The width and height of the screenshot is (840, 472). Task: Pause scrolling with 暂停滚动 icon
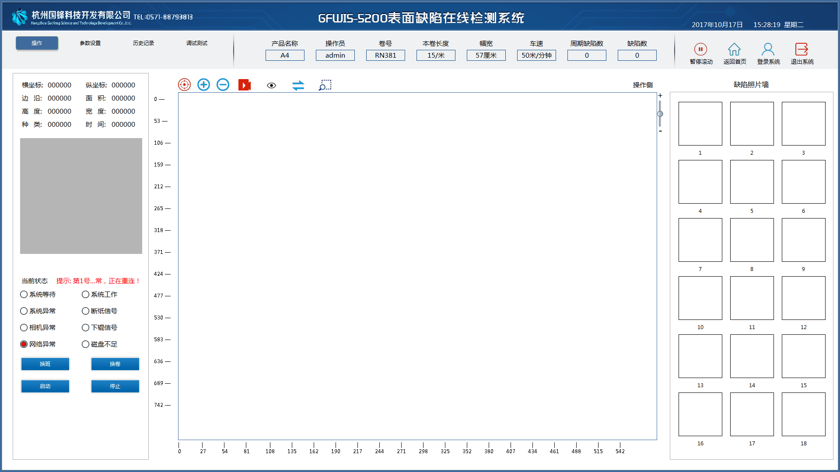coord(700,49)
